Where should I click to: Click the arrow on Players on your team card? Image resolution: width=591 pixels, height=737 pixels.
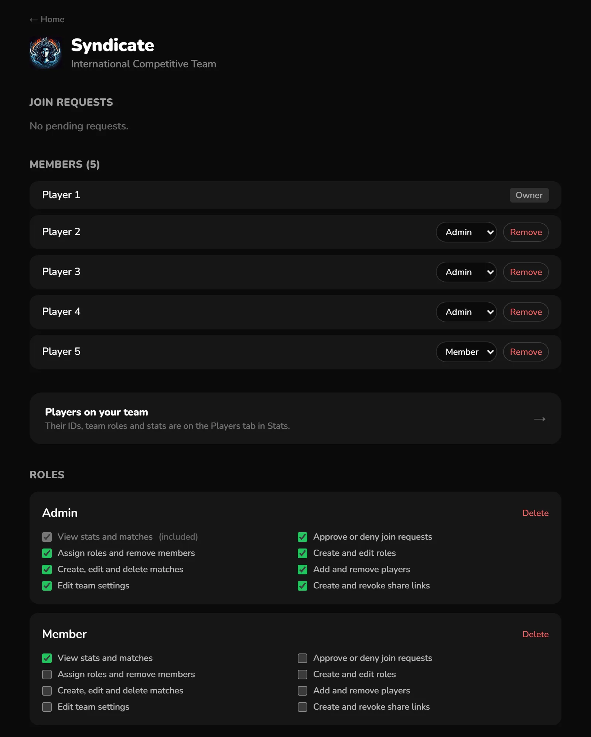tap(540, 419)
